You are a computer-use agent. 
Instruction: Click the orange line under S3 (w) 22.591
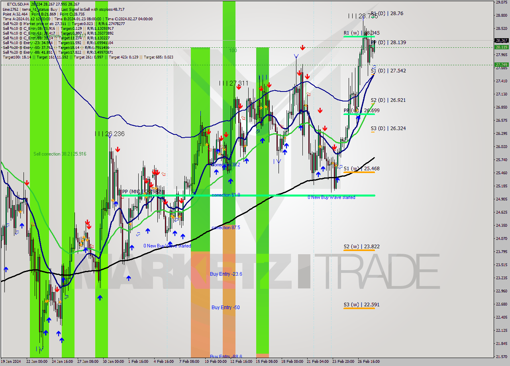359,308
